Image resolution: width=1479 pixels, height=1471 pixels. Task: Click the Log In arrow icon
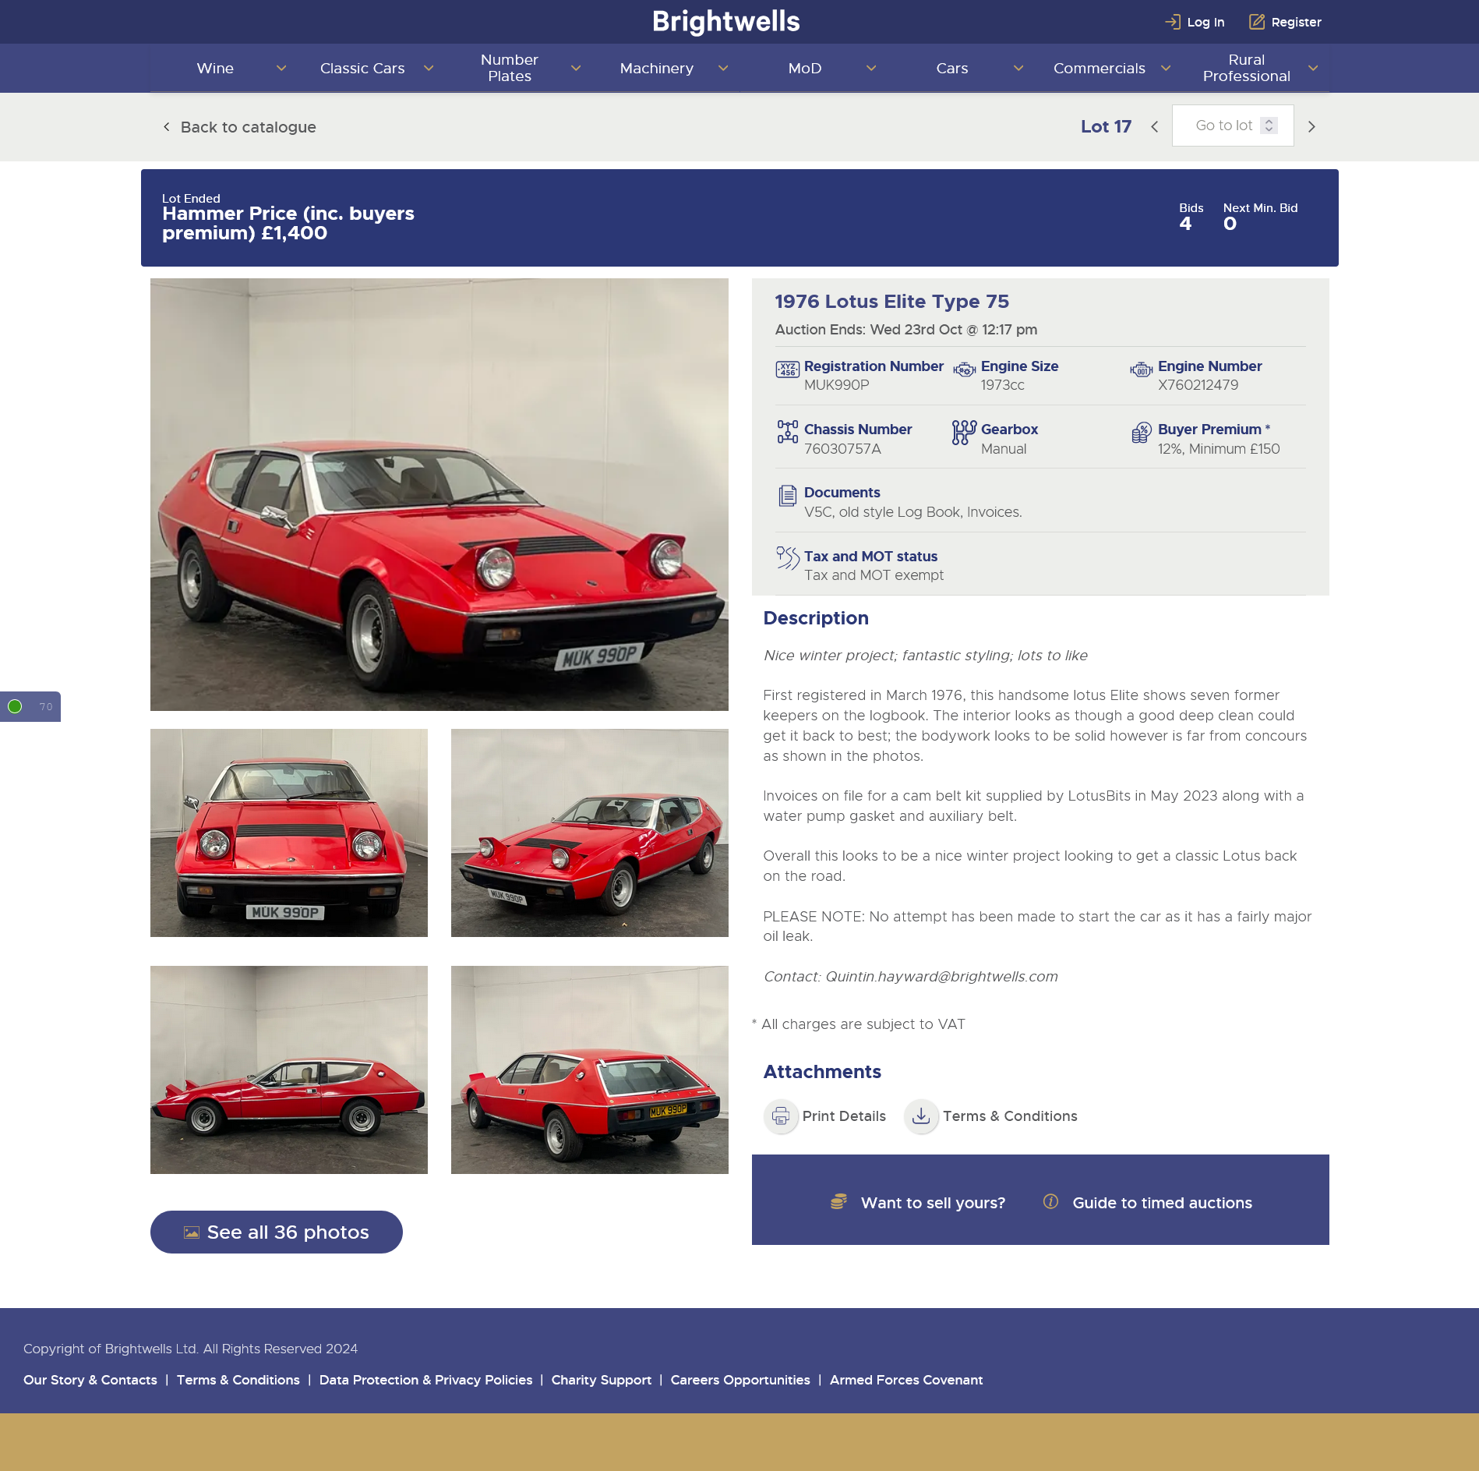1172,22
